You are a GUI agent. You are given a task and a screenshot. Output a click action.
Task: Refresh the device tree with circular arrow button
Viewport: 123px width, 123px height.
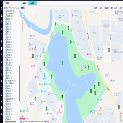pos(18,8)
